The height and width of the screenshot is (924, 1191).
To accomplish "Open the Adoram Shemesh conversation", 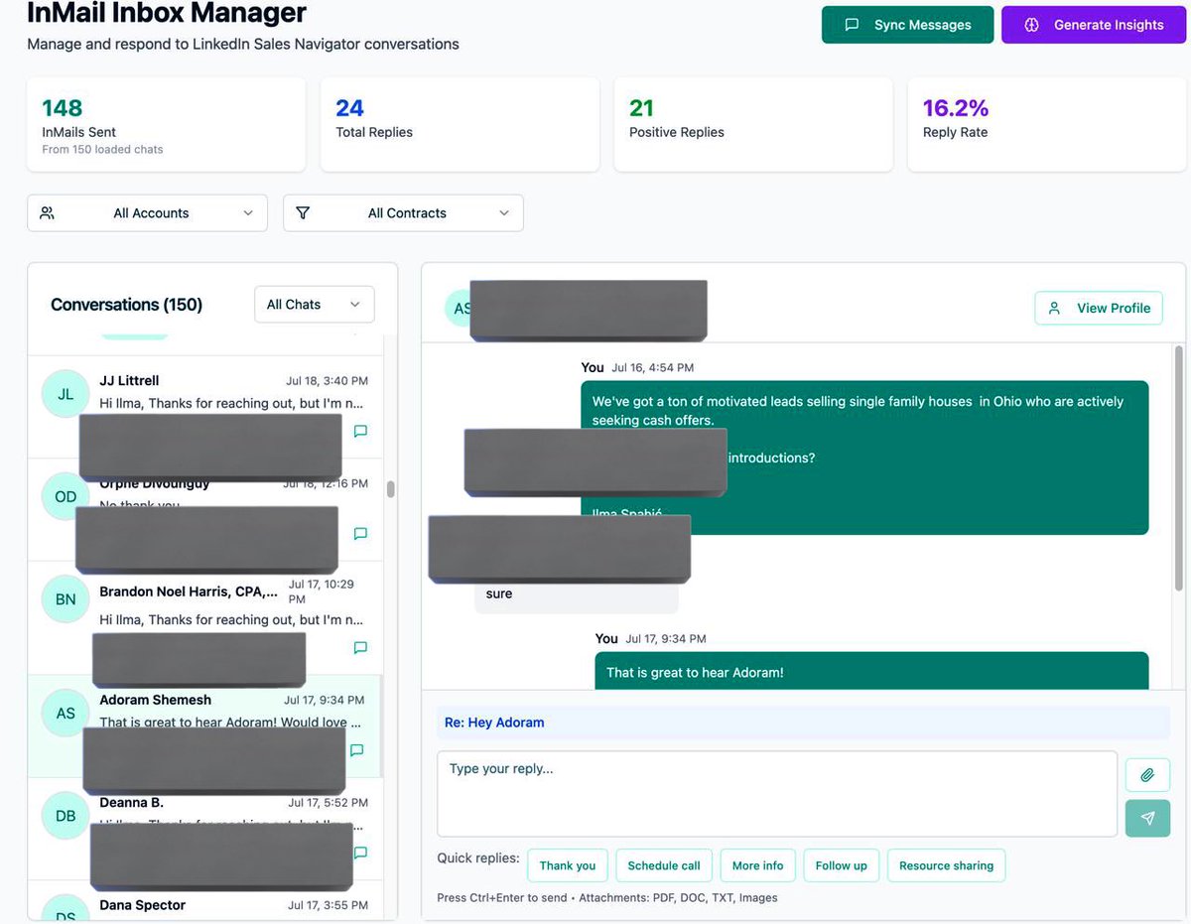I will (204, 726).
